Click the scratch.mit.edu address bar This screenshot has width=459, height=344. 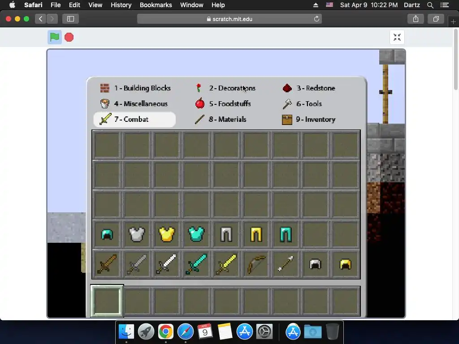(x=229, y=19)
